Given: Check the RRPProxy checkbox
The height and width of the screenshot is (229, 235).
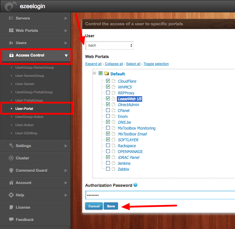Looking at the screenshot, I should pyautogui.click(x=108, y=93).
